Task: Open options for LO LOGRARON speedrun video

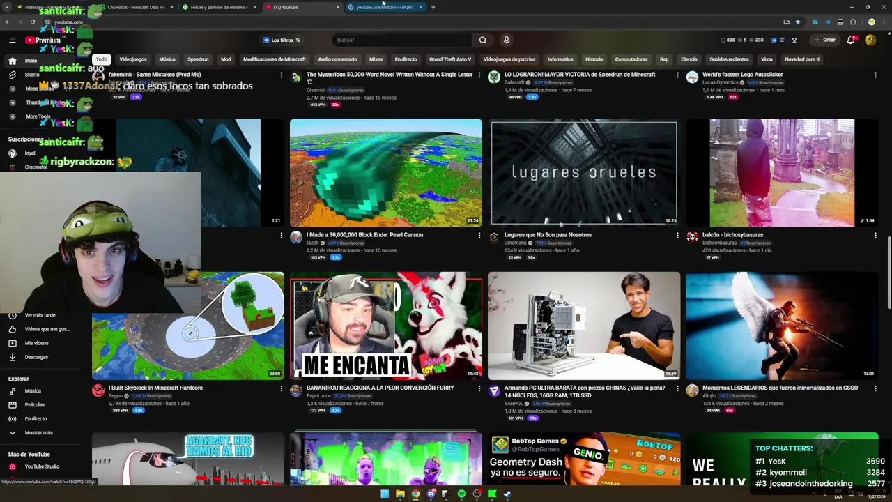Action: (677, 75)
